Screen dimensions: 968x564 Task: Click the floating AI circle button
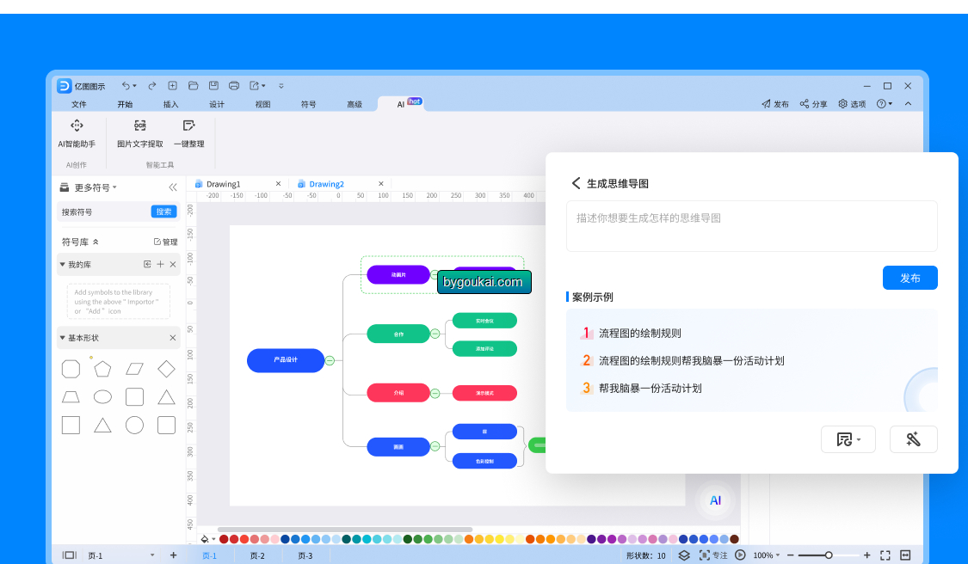tap(715, 500)
